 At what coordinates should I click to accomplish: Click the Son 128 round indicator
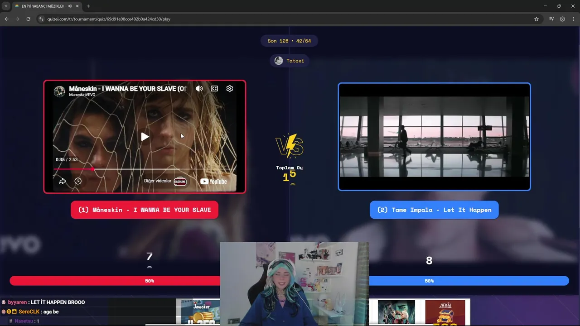click(289, 41)
